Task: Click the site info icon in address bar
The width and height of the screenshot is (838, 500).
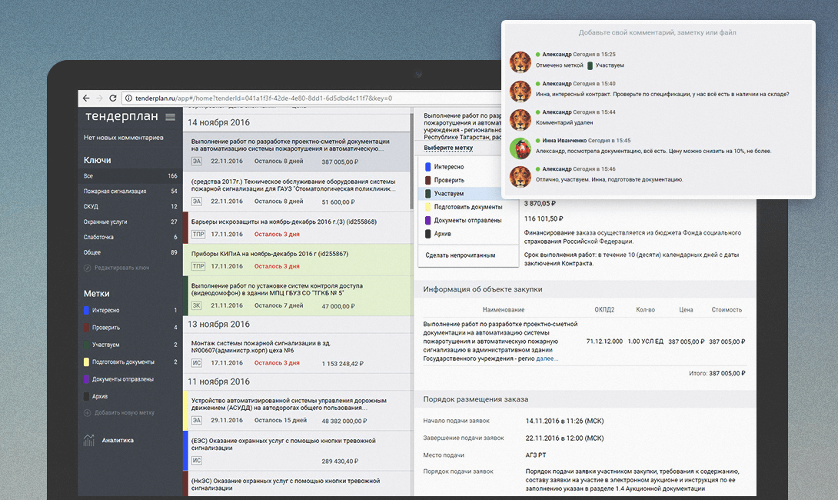Action: click(x=128, y=98)
